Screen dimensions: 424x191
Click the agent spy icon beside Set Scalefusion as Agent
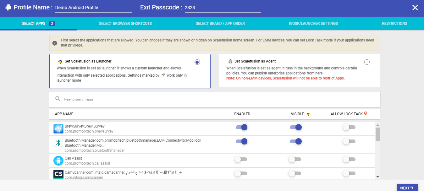click(230, 62)
